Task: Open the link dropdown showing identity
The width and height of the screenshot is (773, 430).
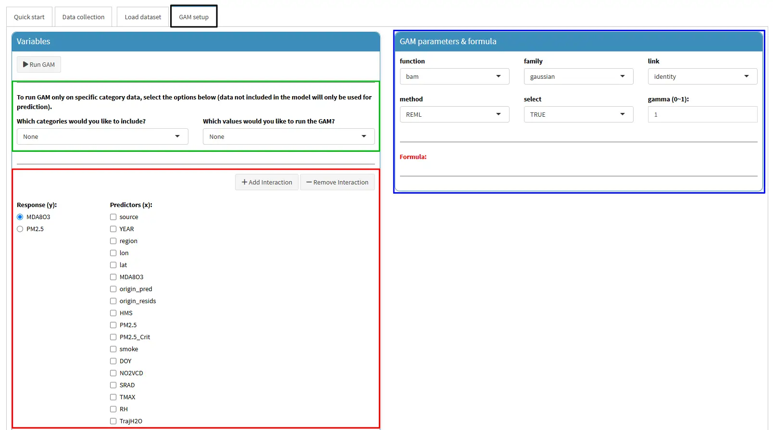Action: [702, 76]
